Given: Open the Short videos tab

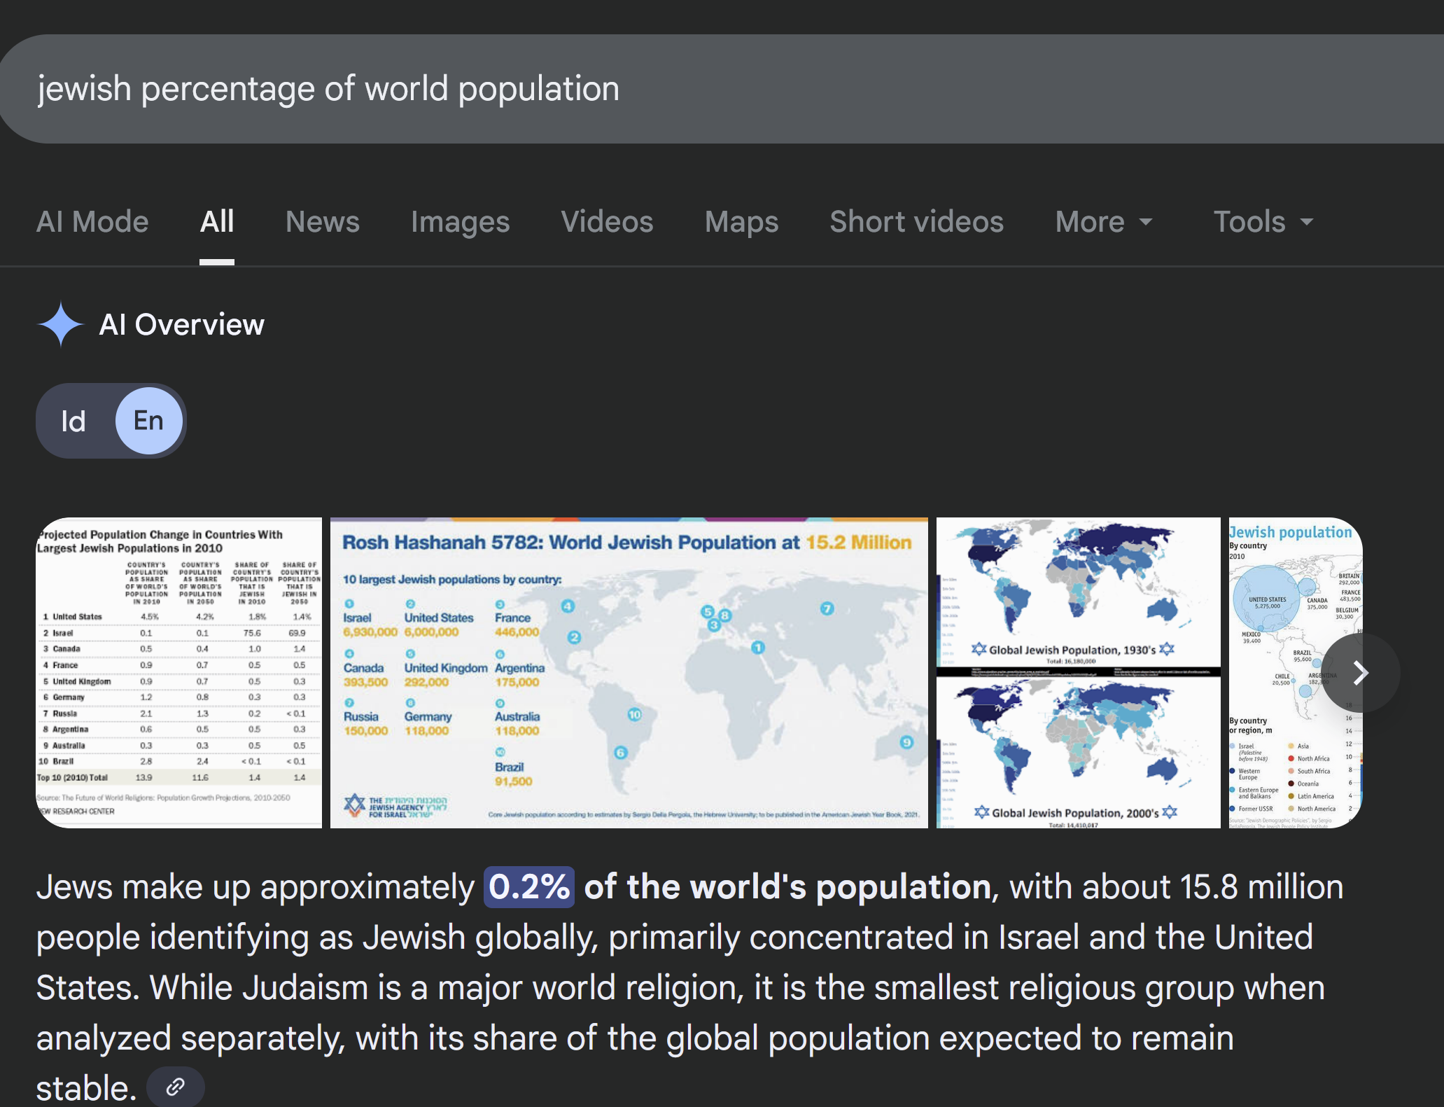Looking at the screenshot, I should (916, 222).
